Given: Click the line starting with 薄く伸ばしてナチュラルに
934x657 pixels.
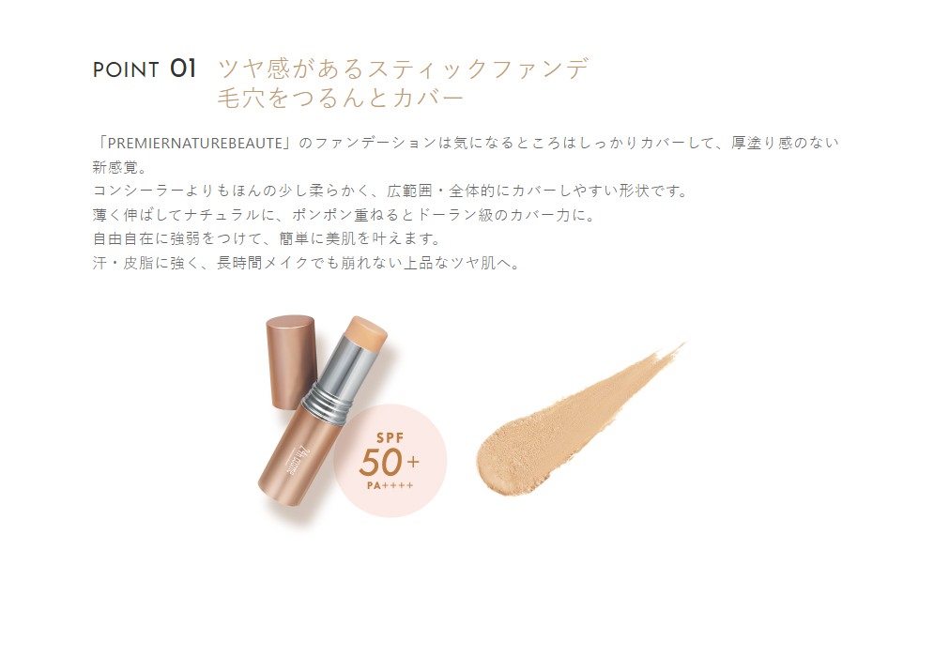Looking at the screenshot, I should point(345,215).
